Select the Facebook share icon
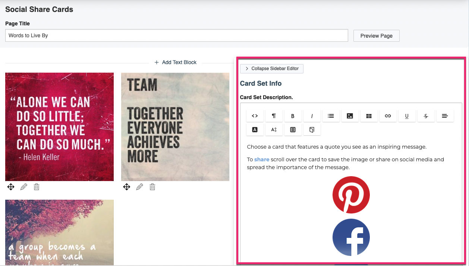469x266 pixels. [x=351, y=237]
